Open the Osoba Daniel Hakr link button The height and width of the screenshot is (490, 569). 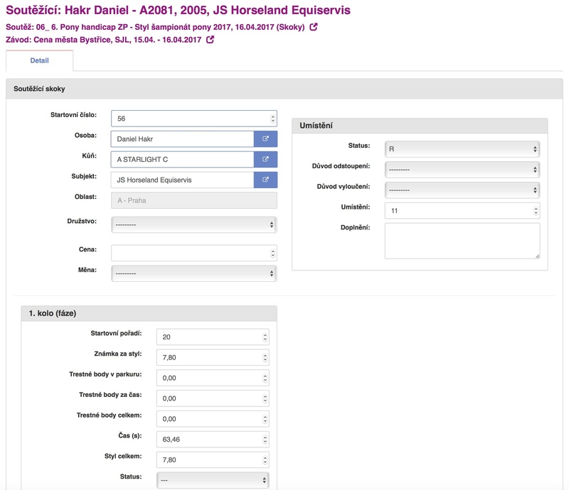pos(265,139)
